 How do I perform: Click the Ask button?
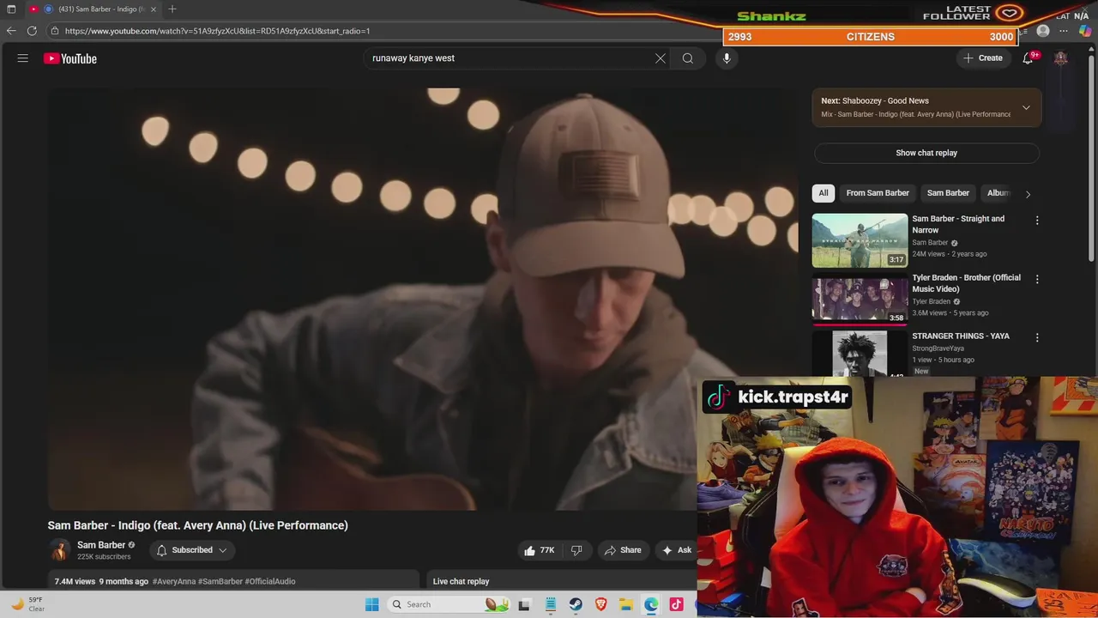coord(677,550)
